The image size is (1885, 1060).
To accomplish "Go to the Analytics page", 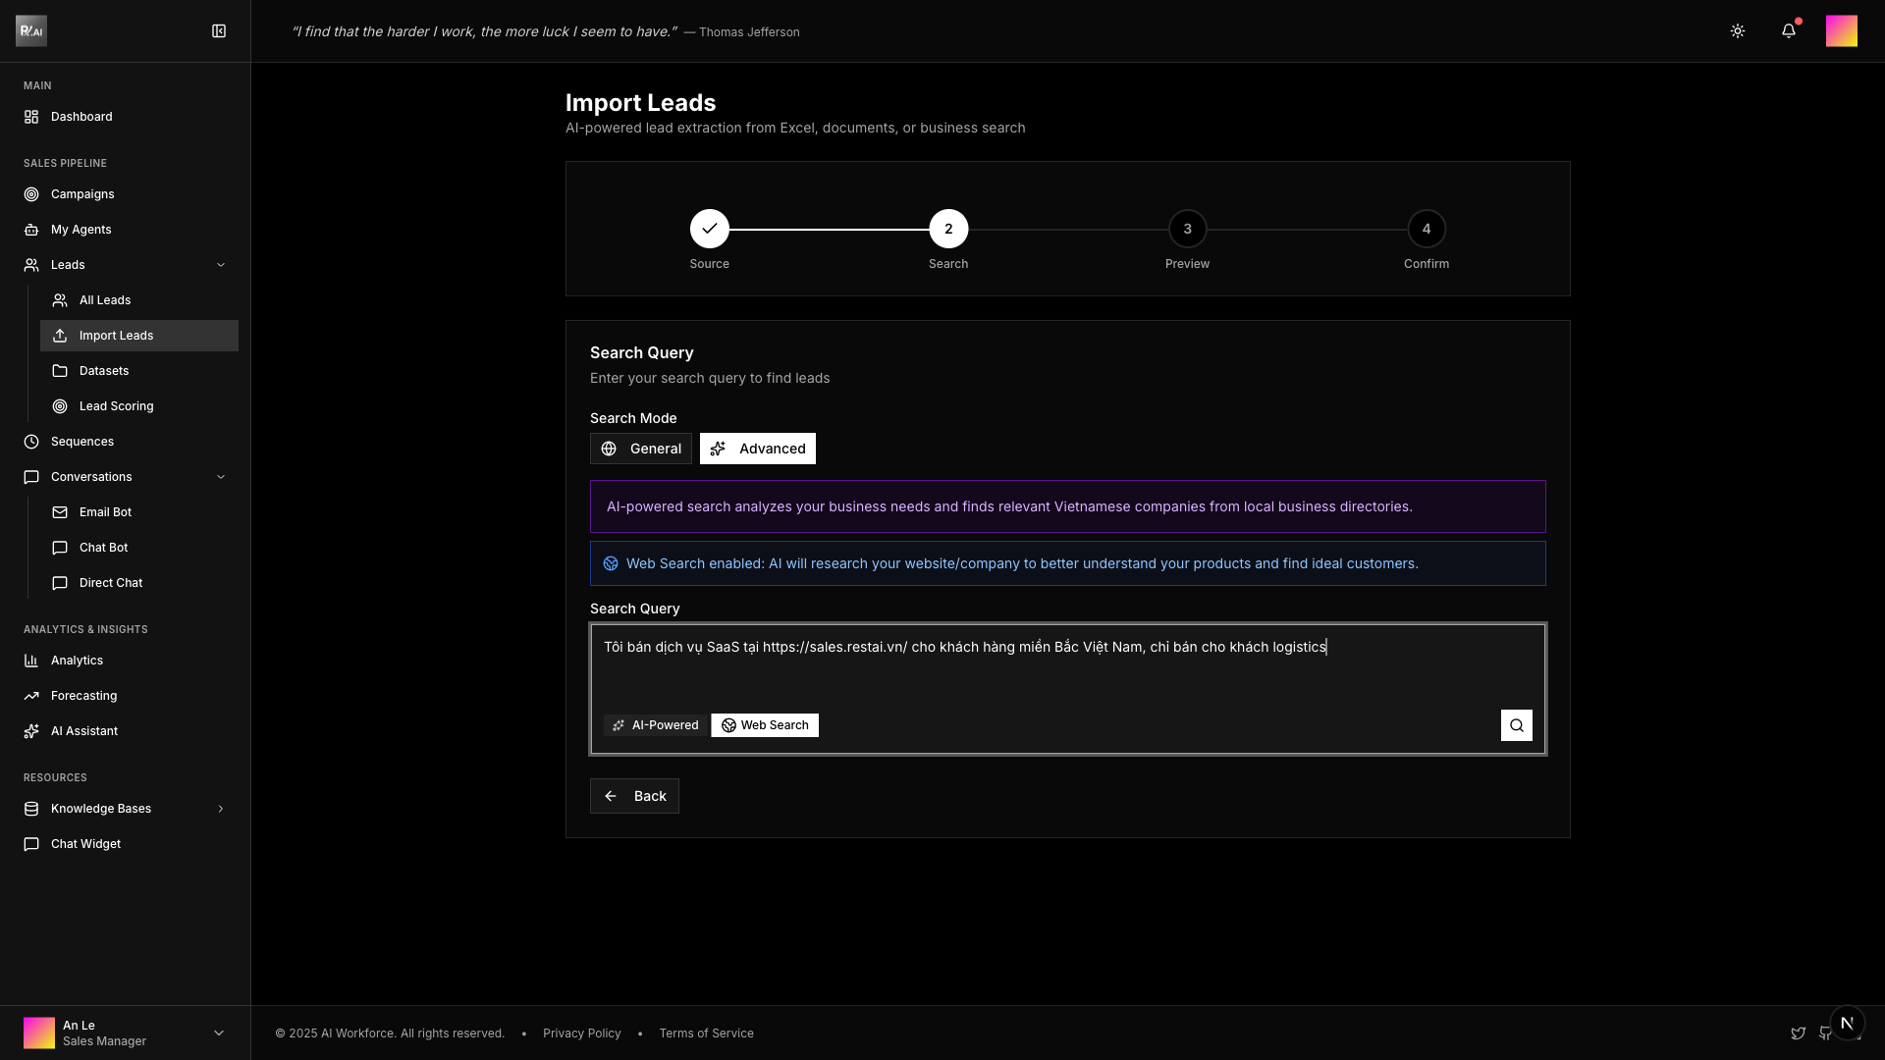I will pos(77,661).
